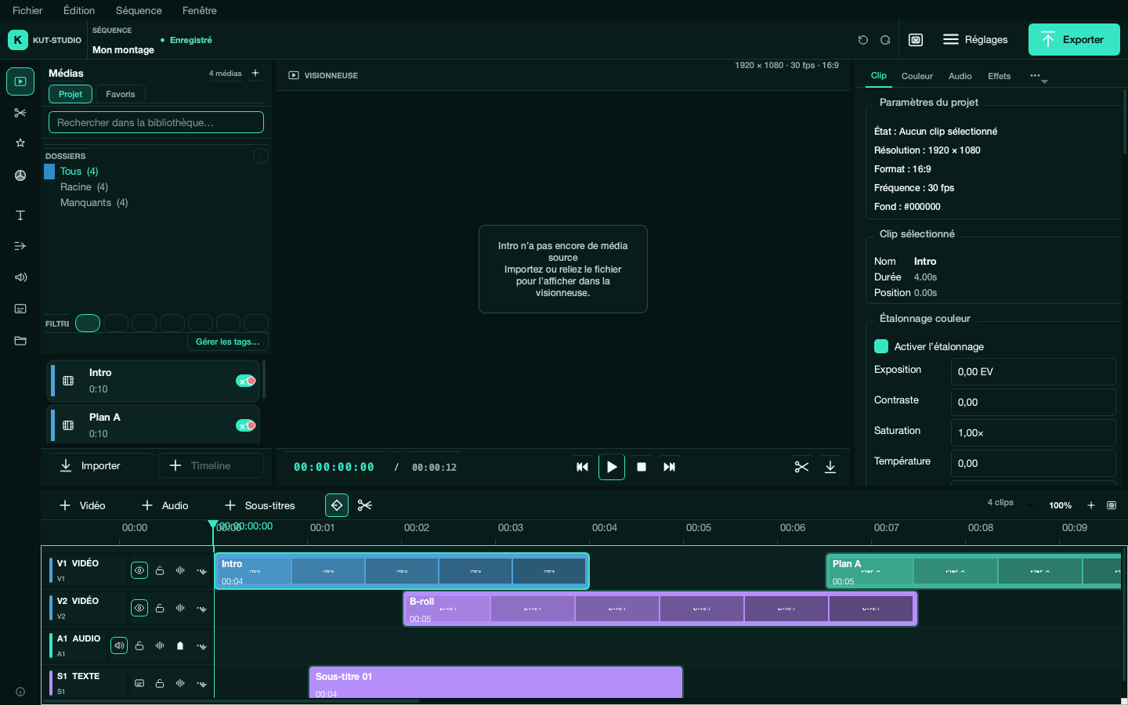Open the Médias panel from the sidebar
The image size is (1128, 705).
[20, 81]
